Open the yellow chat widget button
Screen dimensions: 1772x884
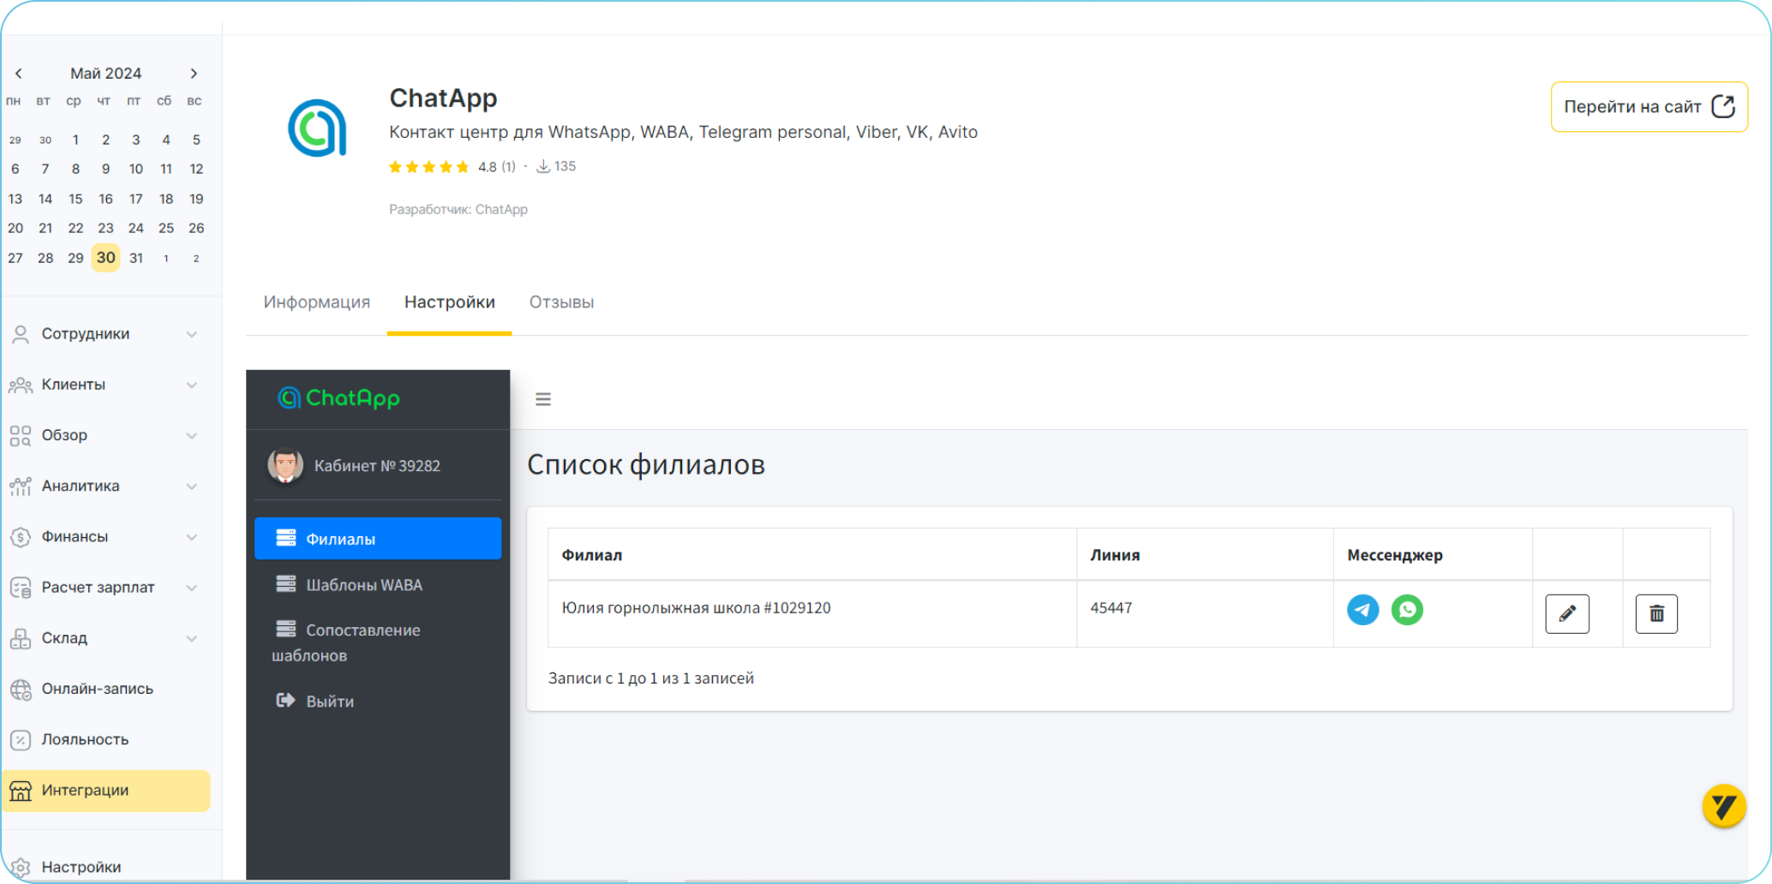pyautogui.click(x=1723, y=806)
